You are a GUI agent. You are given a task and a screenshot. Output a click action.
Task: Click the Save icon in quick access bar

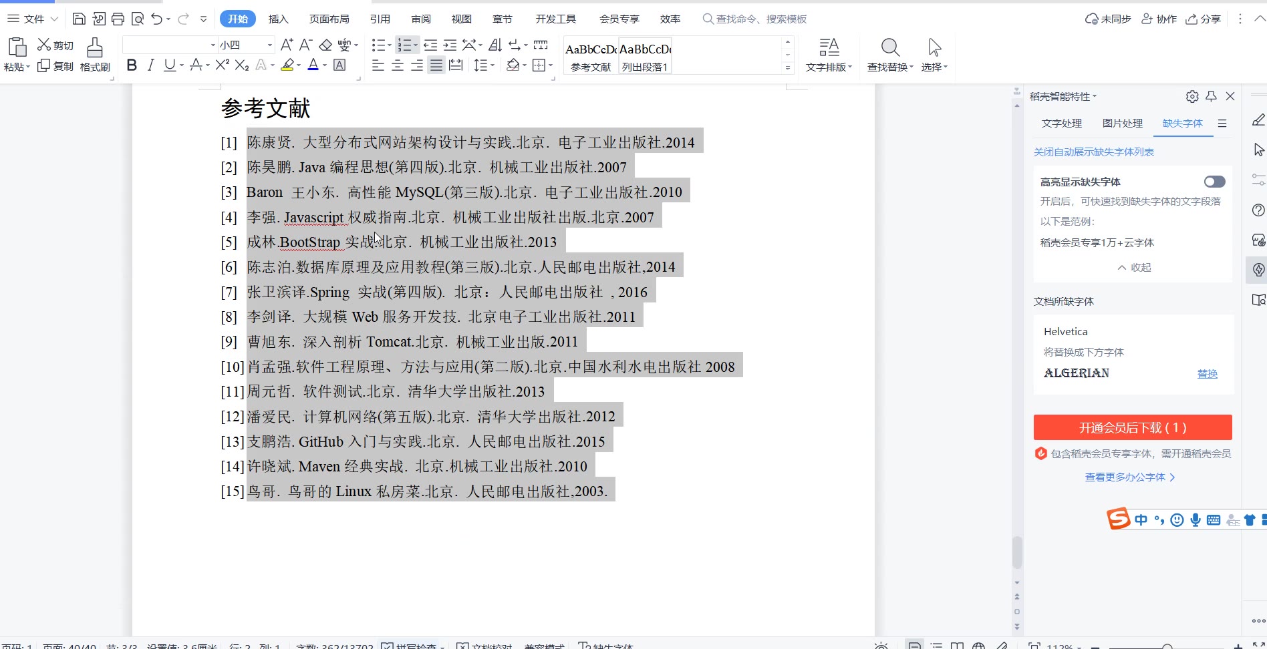(x=79, y=19)
